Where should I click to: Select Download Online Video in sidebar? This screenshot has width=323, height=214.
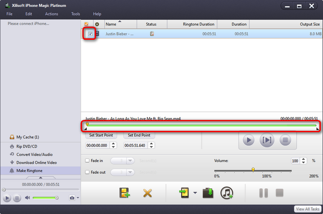click(x=36, y=162)
